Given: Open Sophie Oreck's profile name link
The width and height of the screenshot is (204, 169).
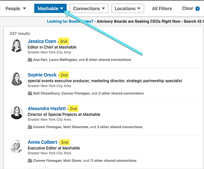Looking at the screenshot, I should coord(42,75).
